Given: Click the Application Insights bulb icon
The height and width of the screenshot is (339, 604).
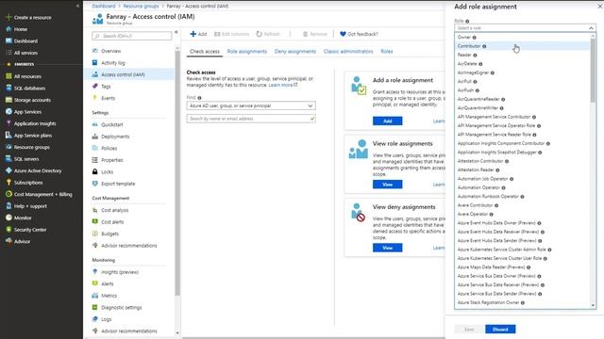Looking at the screenshot, I should pos(8,123).
